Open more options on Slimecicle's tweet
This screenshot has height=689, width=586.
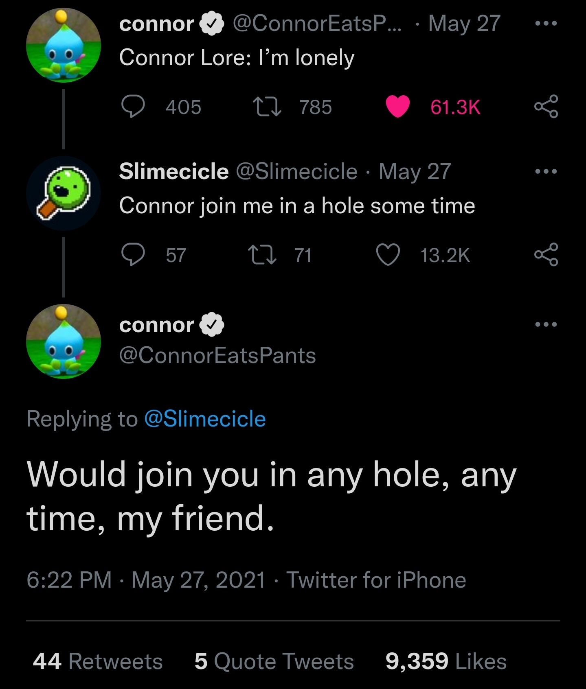coord(546,171)
